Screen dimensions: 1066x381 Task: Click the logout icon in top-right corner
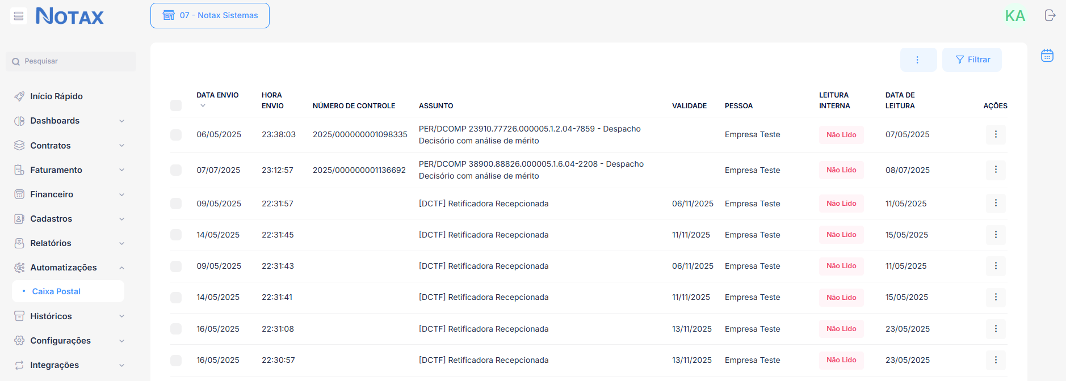1050,15
